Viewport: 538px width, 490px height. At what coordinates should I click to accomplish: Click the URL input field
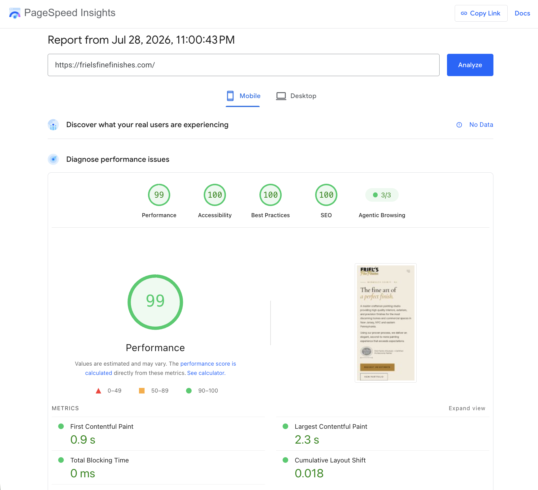244,65
